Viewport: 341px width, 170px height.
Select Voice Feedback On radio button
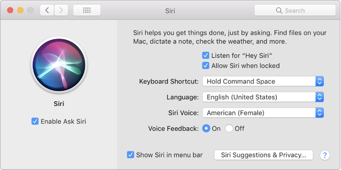pos(206,129)
